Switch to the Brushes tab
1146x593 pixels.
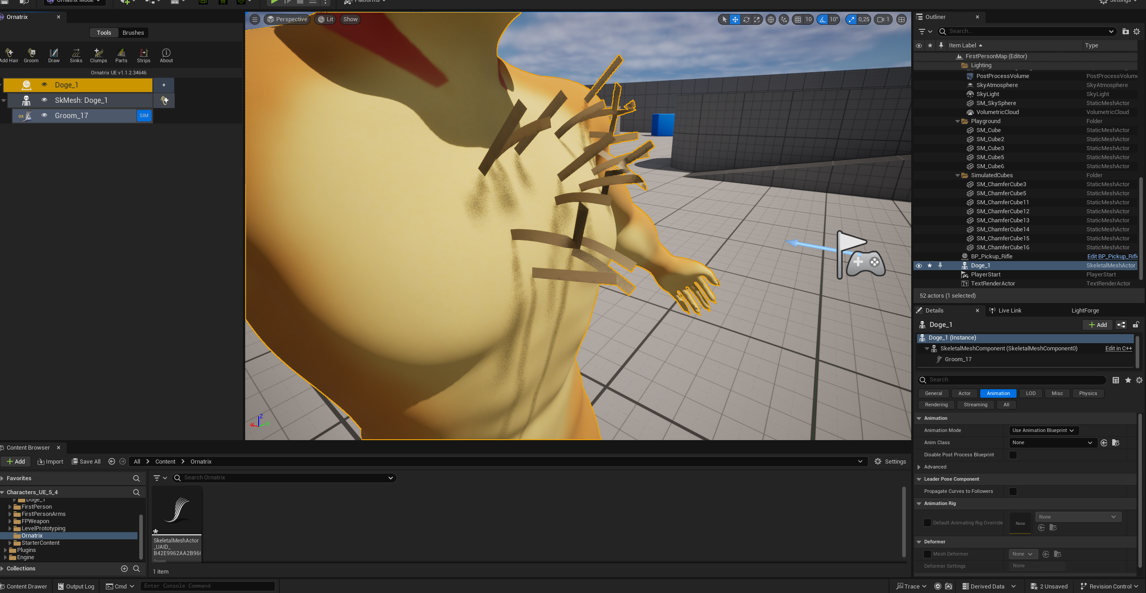(x=133, y=32)
